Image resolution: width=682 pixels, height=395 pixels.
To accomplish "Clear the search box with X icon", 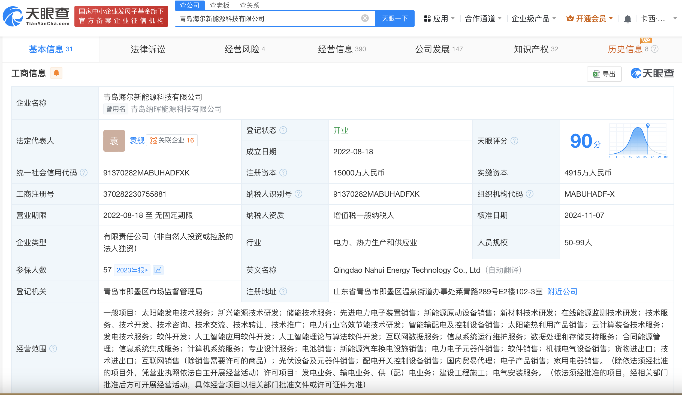I will 365,18.
